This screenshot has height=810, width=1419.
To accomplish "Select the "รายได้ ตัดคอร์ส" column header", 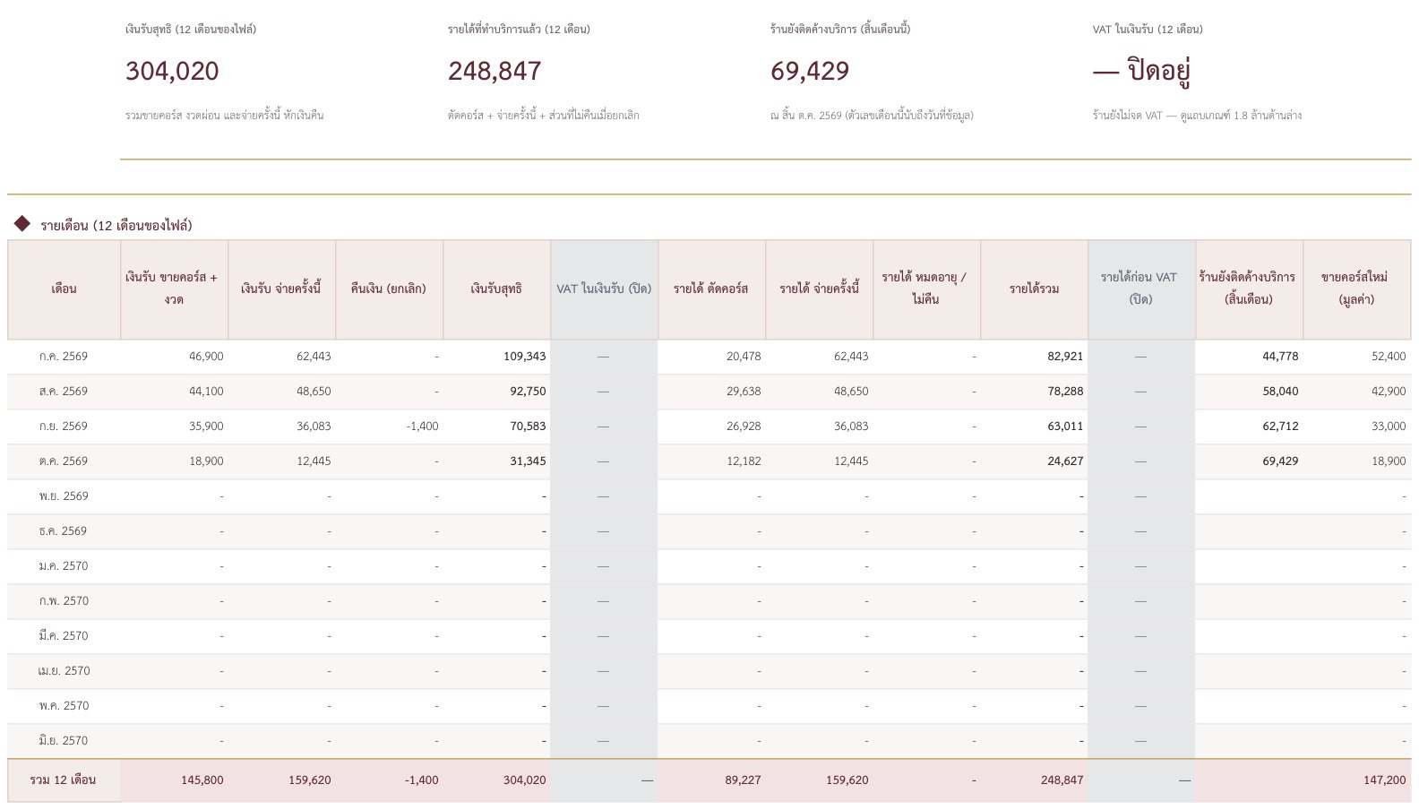I will 712,289.
